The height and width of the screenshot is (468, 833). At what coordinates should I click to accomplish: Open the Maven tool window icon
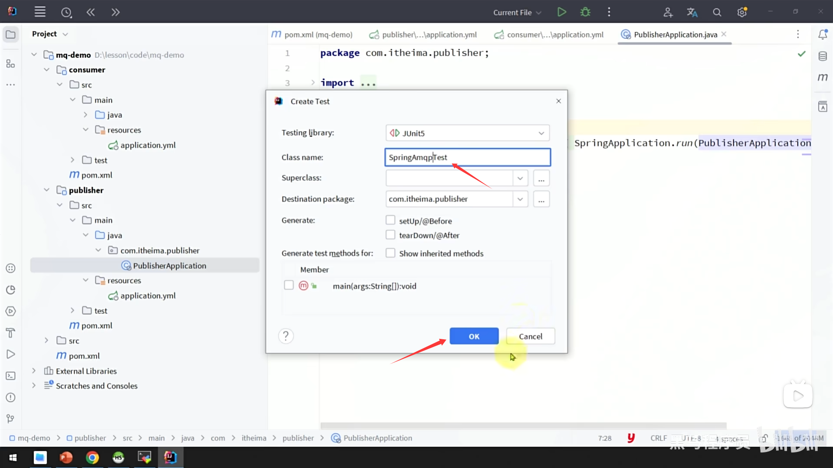(x=823, y=77)
